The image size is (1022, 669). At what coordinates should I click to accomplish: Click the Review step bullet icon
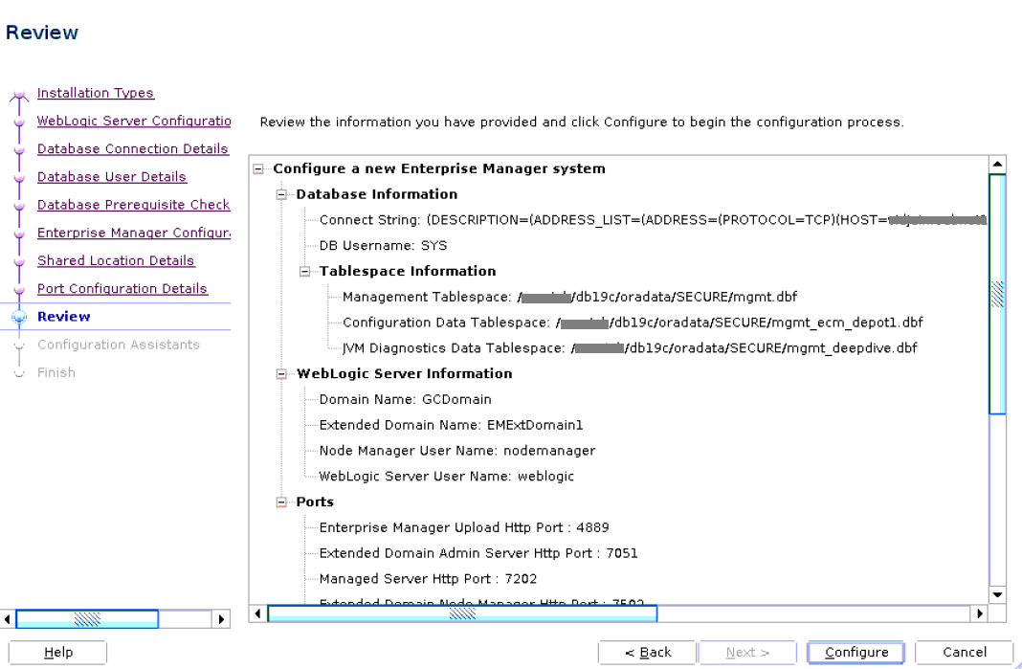(19, 317)
